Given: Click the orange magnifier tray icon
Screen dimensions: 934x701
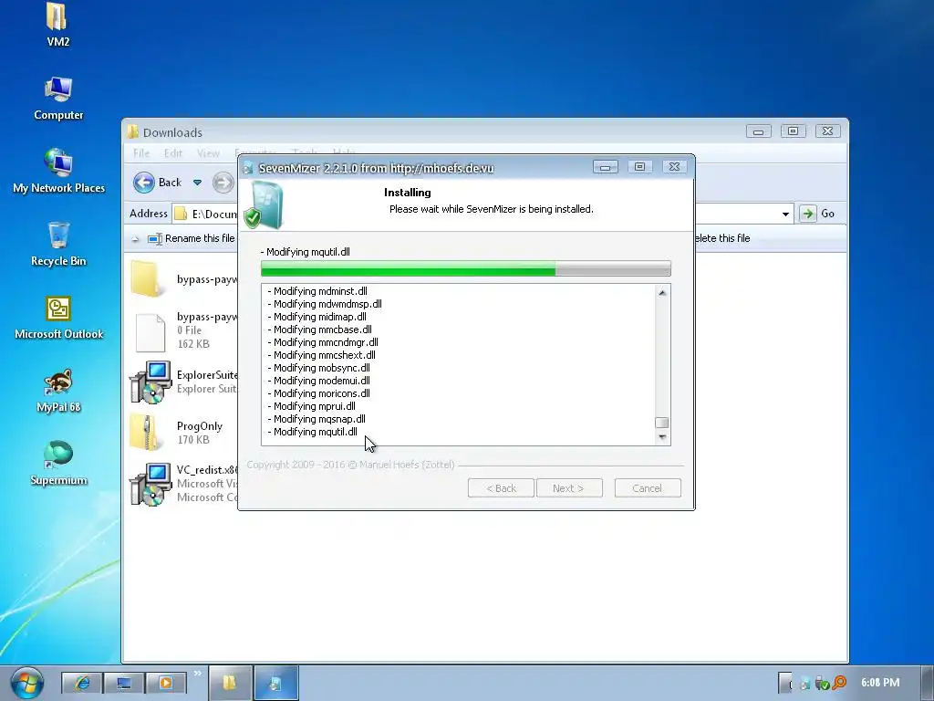Looking at the screenshot, I should (840, 683).
